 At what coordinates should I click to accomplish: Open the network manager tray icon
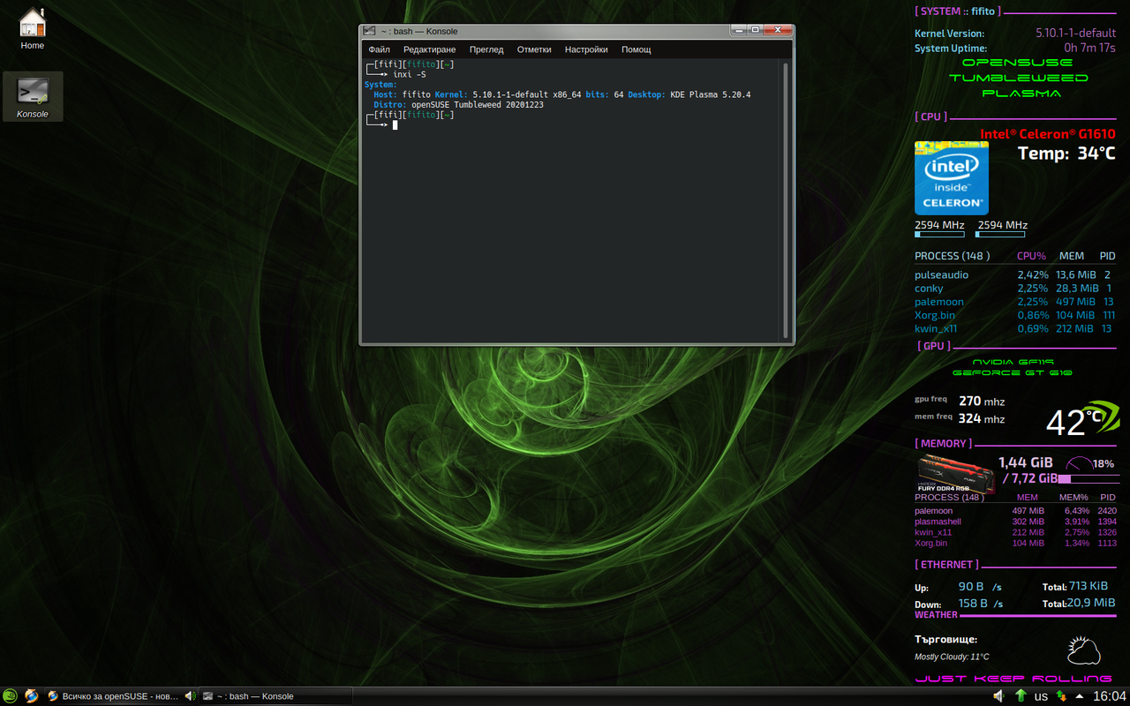point(1062,696)
